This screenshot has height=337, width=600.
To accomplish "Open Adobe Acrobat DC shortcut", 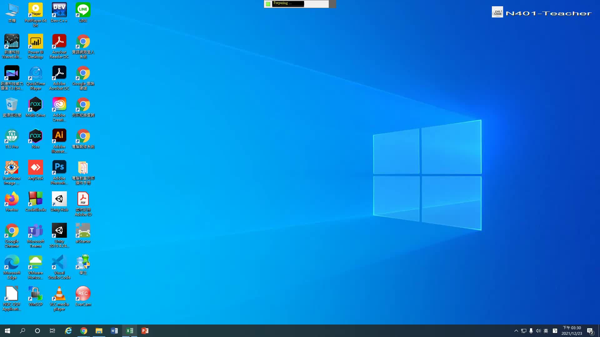I will (59, 78).
